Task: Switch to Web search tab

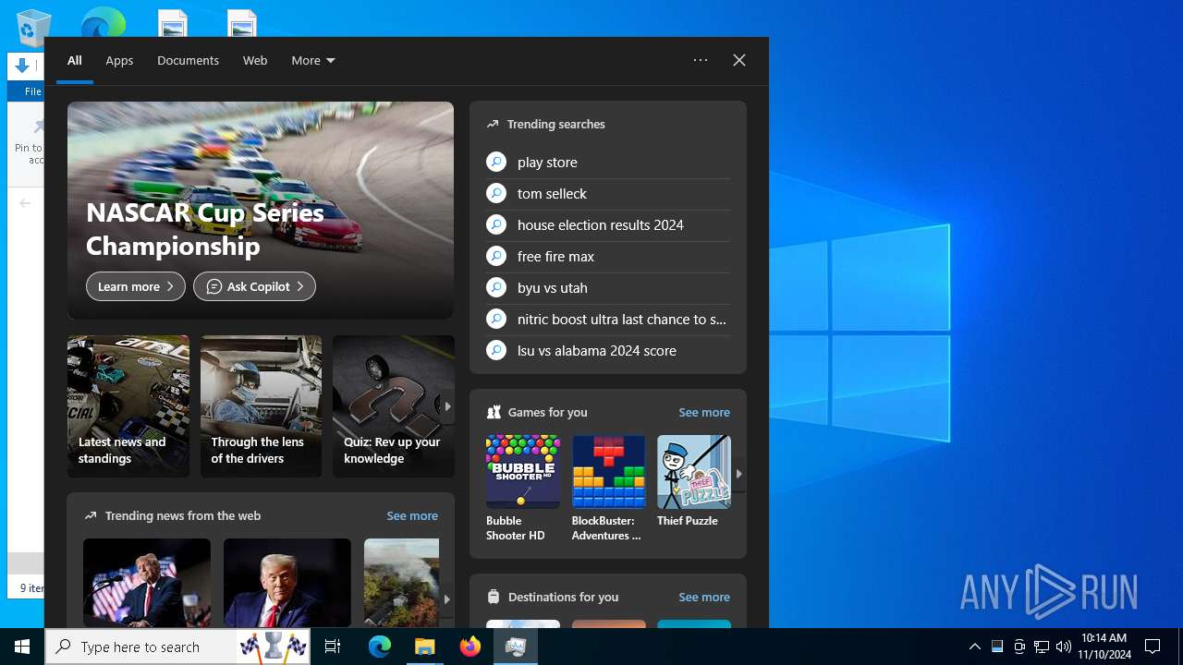Action: tap(255, 61)
